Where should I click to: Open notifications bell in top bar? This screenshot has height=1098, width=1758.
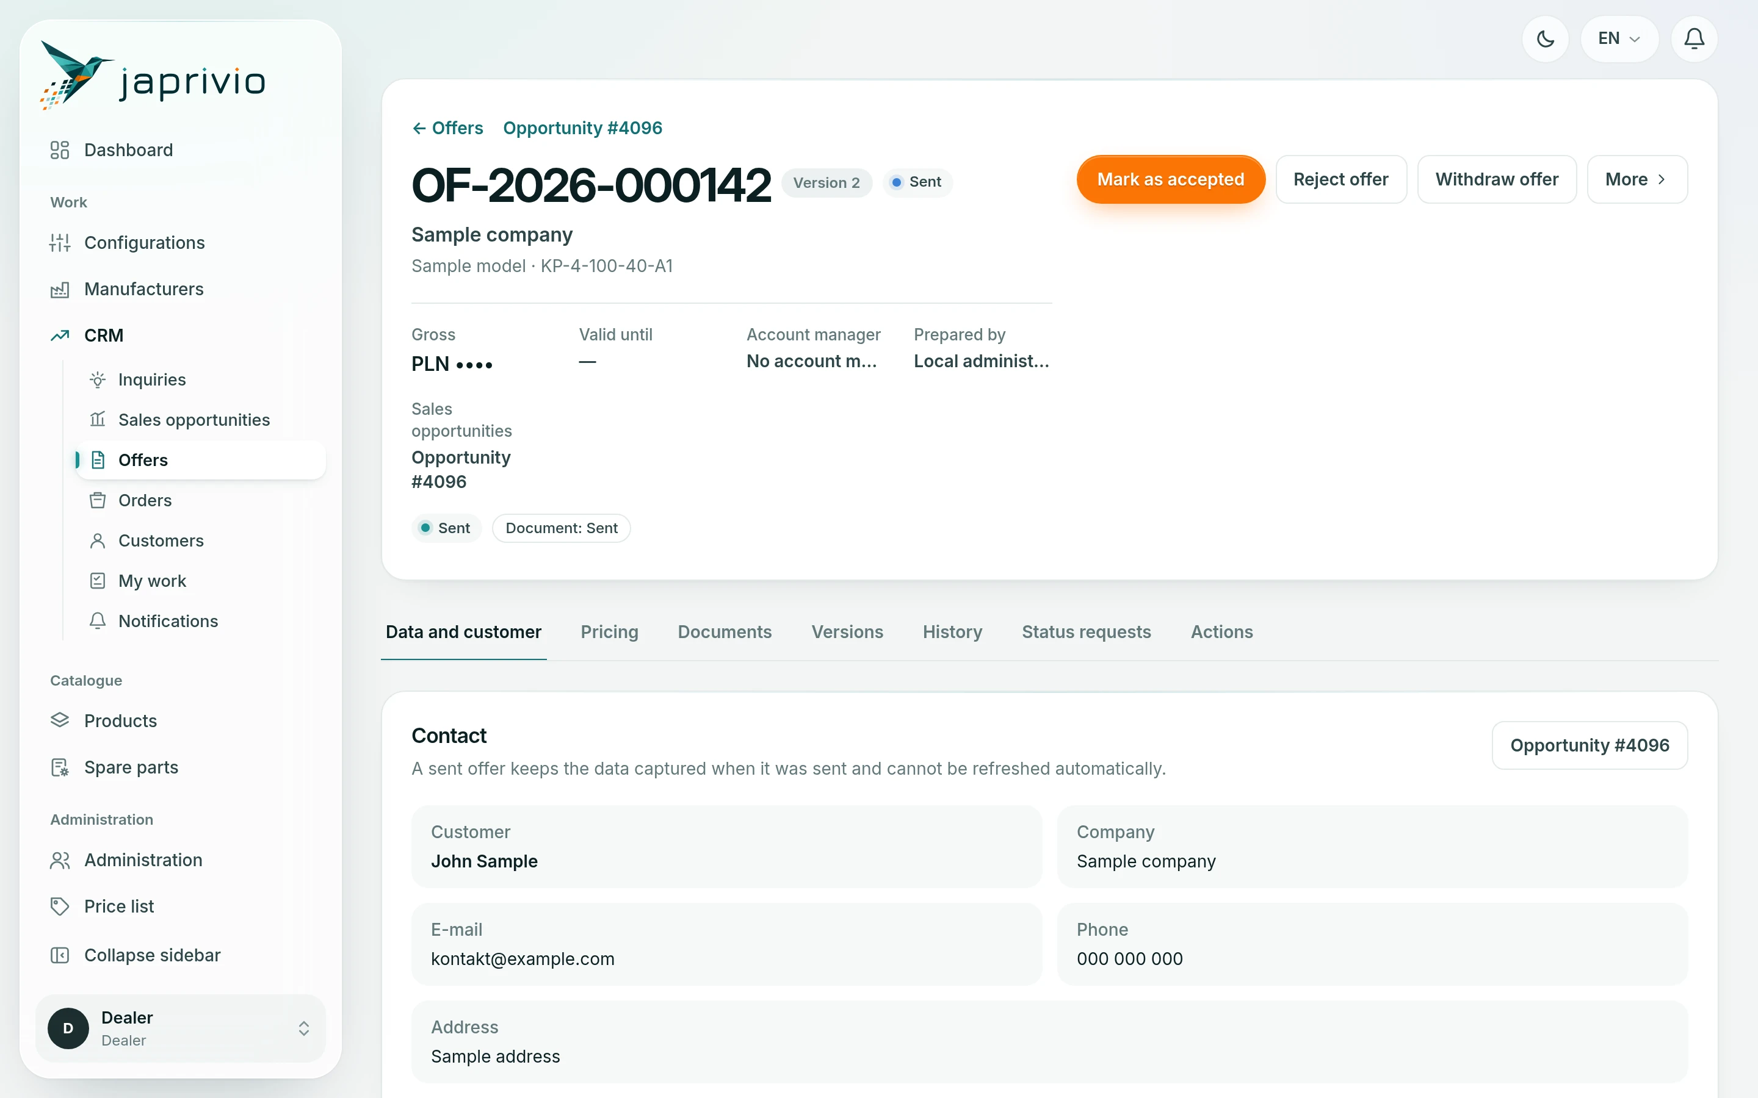point(1693,38)
